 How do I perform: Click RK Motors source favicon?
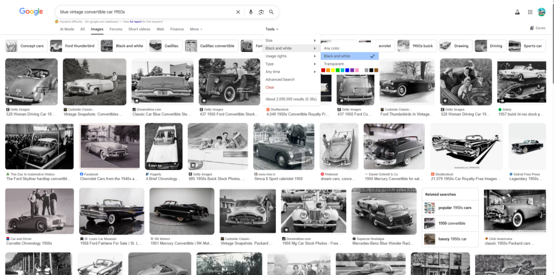(152, 239)
